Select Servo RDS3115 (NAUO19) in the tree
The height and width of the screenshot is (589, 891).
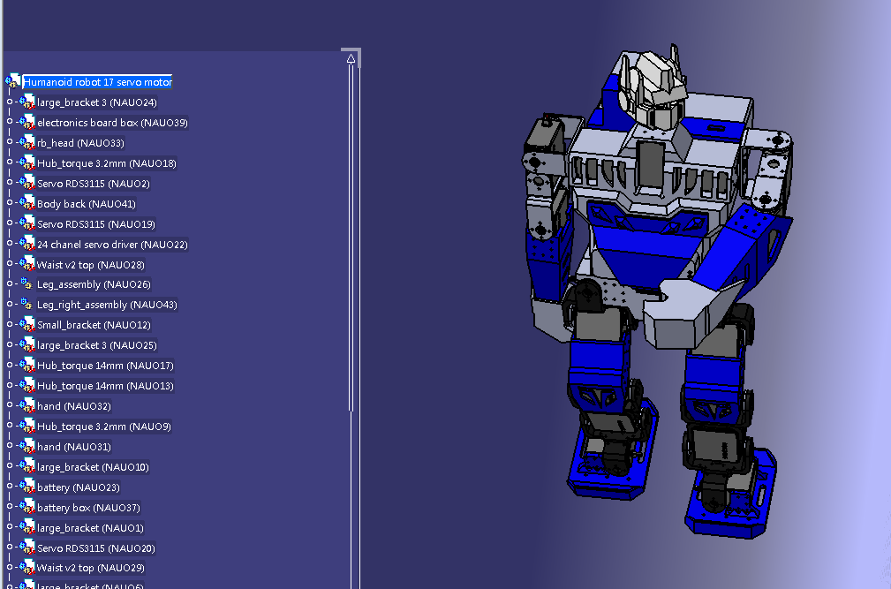(96, 224)
